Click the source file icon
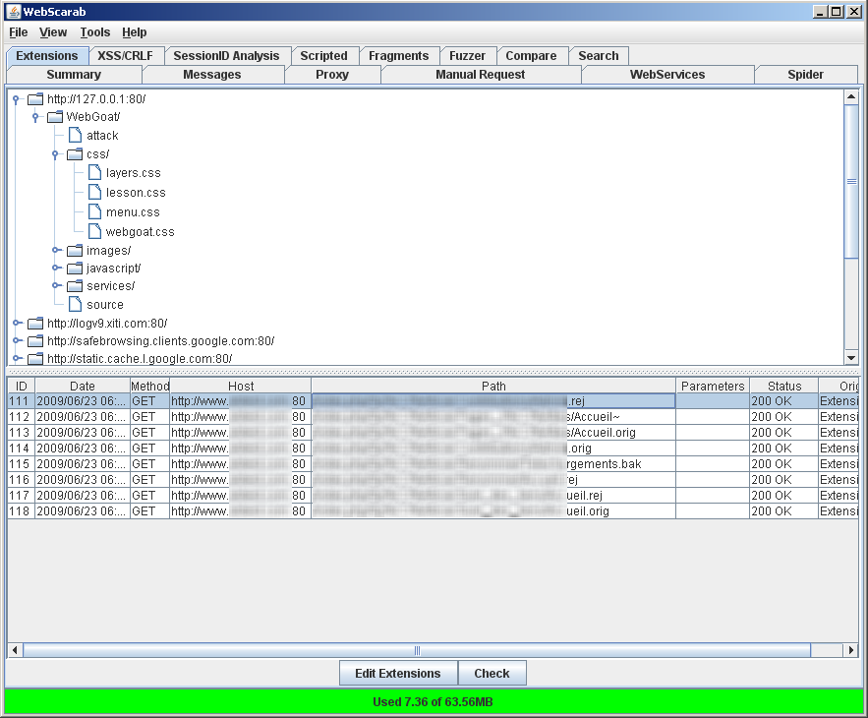868x718 pixels. pyautogui.click(x=75, y=305)
